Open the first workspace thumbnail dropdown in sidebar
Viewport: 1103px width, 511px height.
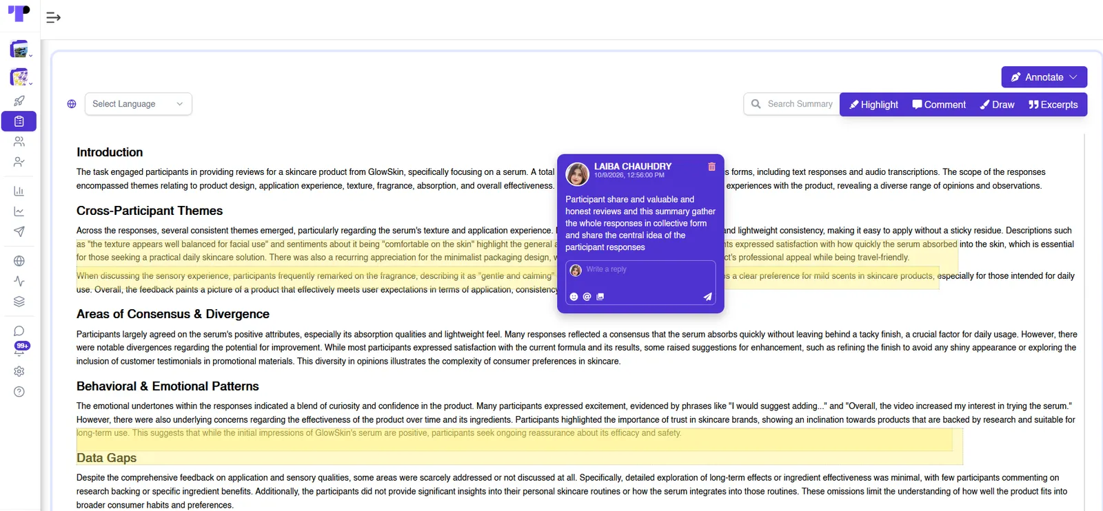[x=20, y=50]
